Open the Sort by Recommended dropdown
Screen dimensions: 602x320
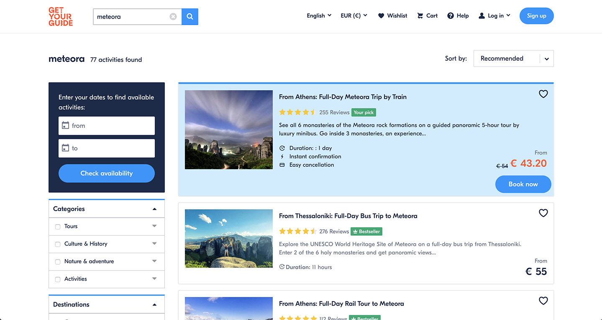point(513,58)
